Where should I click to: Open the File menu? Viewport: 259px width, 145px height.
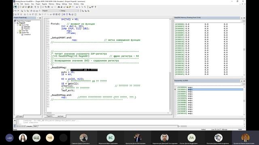point(18,4)
